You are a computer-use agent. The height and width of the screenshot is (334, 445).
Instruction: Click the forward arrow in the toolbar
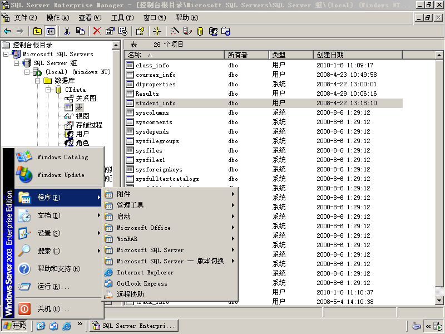tap(20, 31)
